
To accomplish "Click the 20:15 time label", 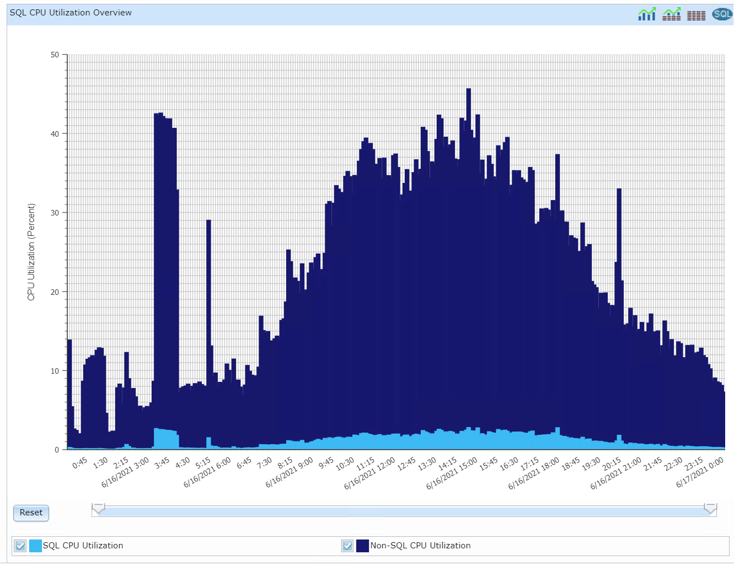I will pyautogui.click(x=612, y=464).
